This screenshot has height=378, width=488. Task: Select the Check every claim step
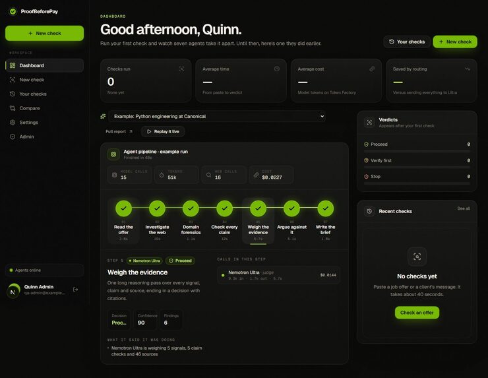coord(224,221)
